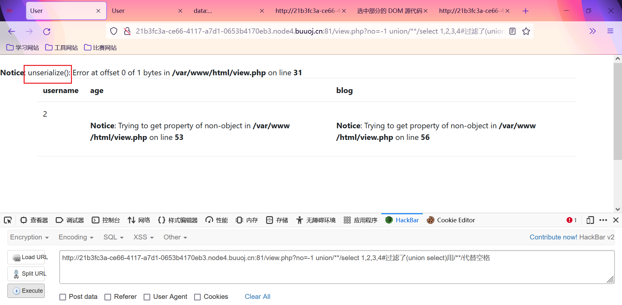This screenshot has width=622, height=305.
Task: Open the 内存 memory panel
Action: point(247,220)
